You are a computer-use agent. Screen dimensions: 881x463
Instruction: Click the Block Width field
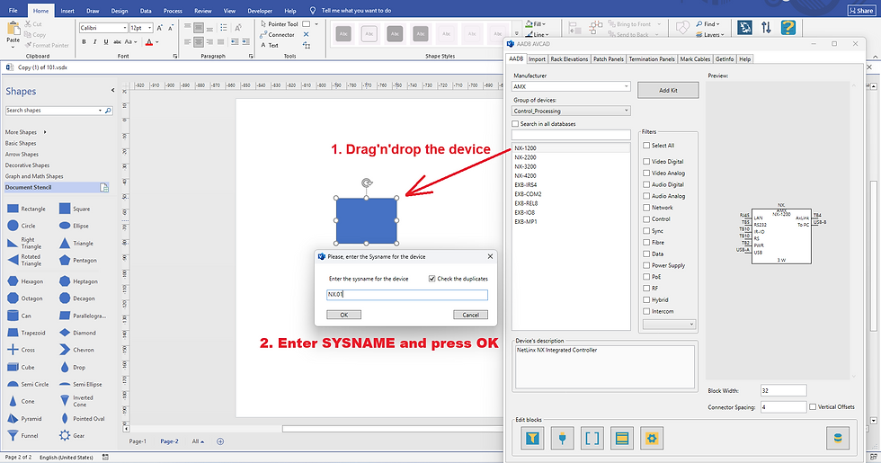click(x=784, y=390)
